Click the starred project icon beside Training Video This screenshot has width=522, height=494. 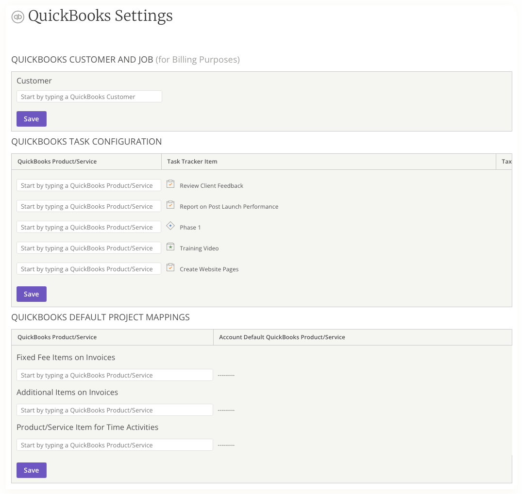tap(170, 247)
